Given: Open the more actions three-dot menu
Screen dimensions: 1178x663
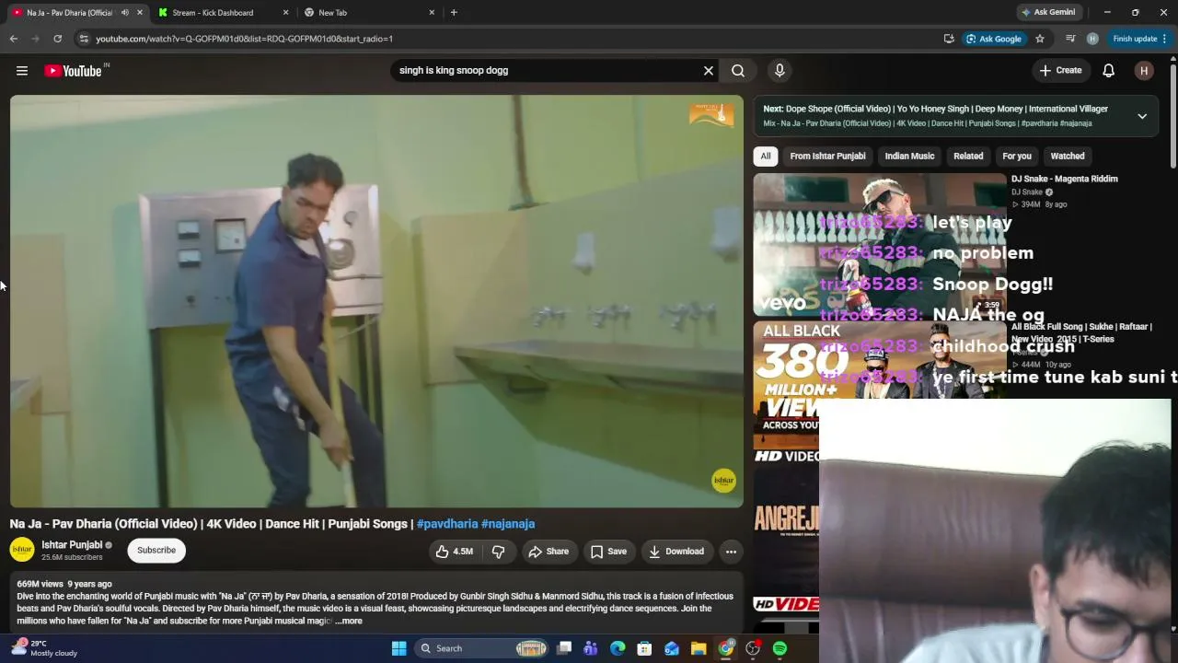Looking at the screenshot, I should click(x=731, y=552).
